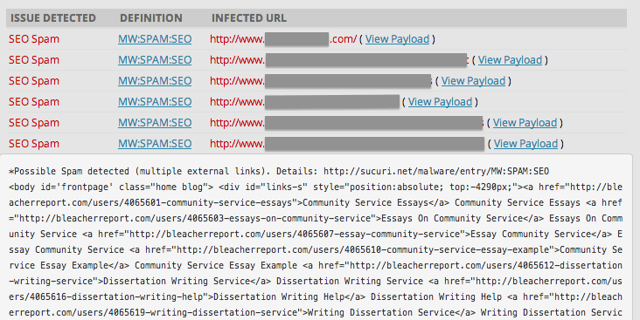
Task: Open MW:SPAM:SEO definition in second row
Action: (155, 60)
